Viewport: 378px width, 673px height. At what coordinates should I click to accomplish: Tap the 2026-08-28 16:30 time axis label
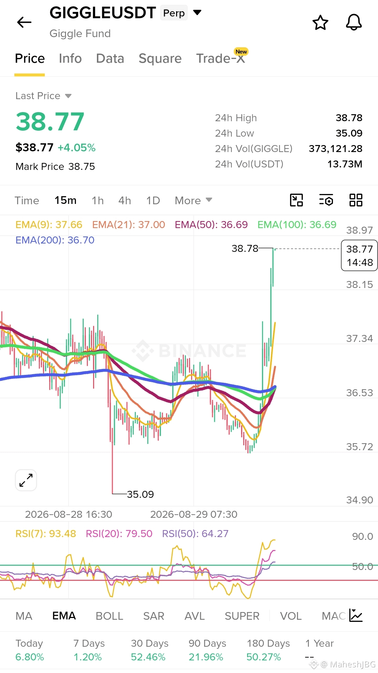(x=69, y=514)
